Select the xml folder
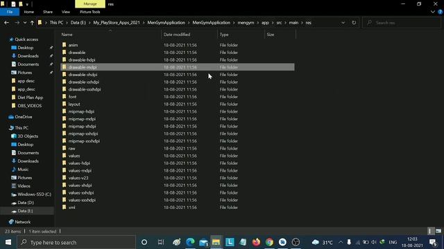The height and width of the screenshot is (249, 444). point(71,207)
